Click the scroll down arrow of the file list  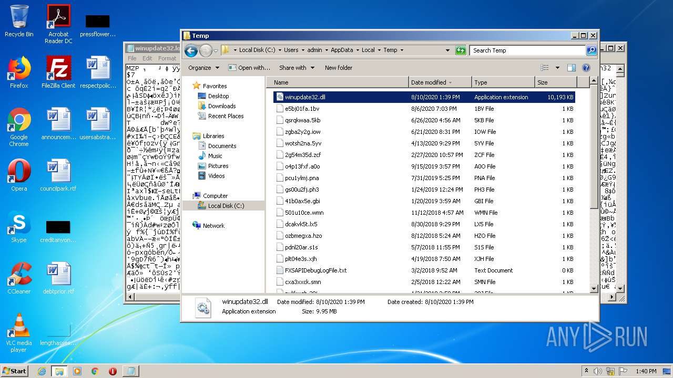coord(594,288)
